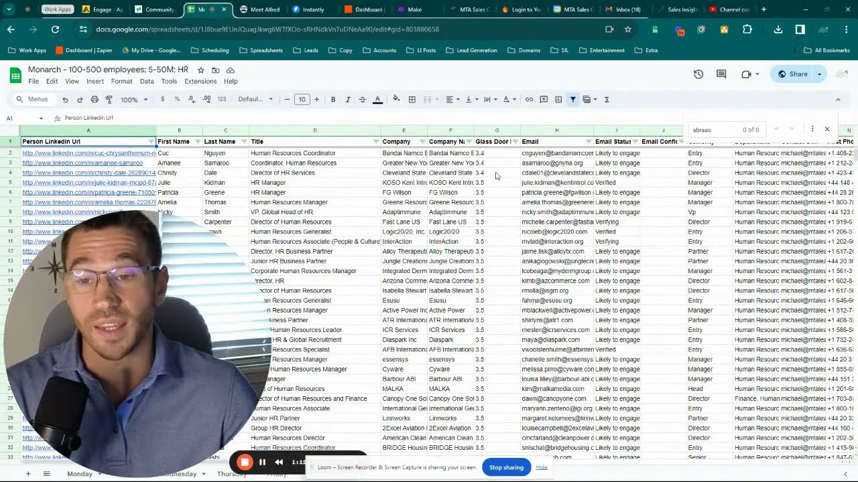The width and height of the screenshot is (858, 482).
Task: Click the Stop sharing button
Action: pos(506,467)
